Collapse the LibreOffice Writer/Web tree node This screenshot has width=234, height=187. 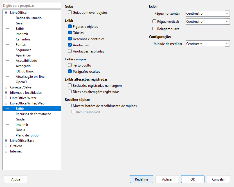coord(6,103)
